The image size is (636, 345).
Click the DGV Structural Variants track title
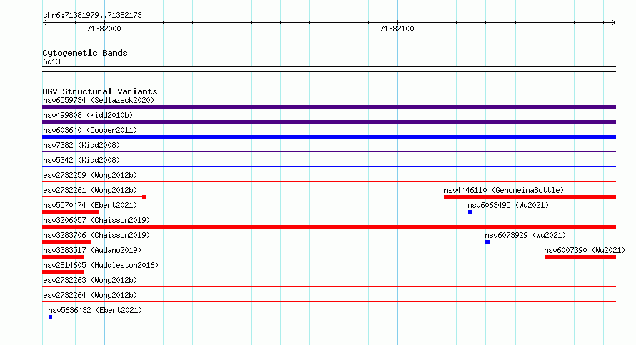tap(100, 91)
